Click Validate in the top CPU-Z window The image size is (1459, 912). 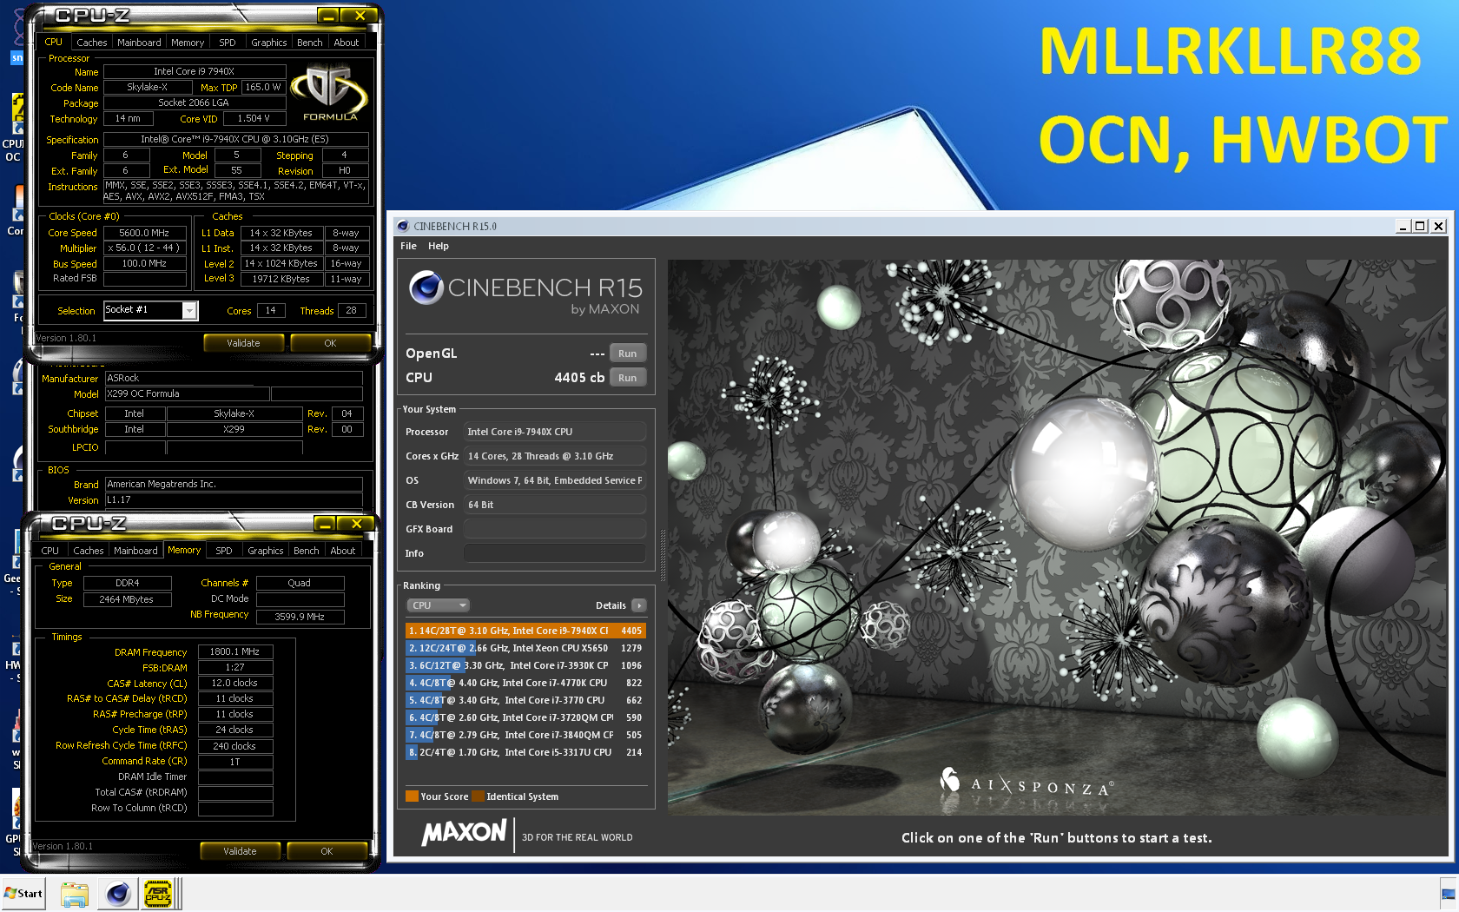(243, 343)
